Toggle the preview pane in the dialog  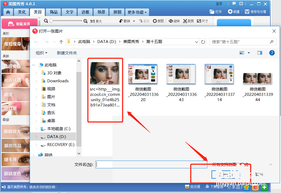[x=260, y=53]
